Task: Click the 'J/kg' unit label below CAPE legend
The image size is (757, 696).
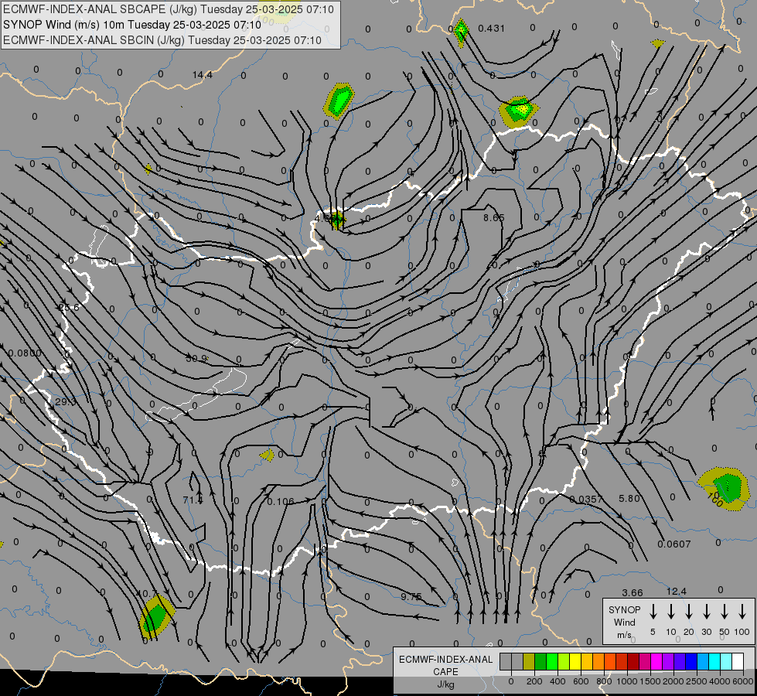Action: click(x=445, y=684)
